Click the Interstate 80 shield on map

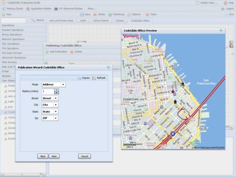(x=173, y=134)
